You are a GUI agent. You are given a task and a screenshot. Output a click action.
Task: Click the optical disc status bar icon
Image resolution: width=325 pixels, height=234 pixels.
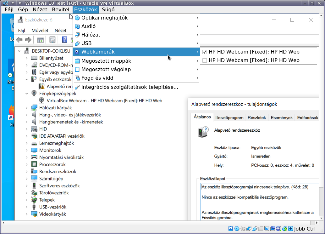point(237,229)
